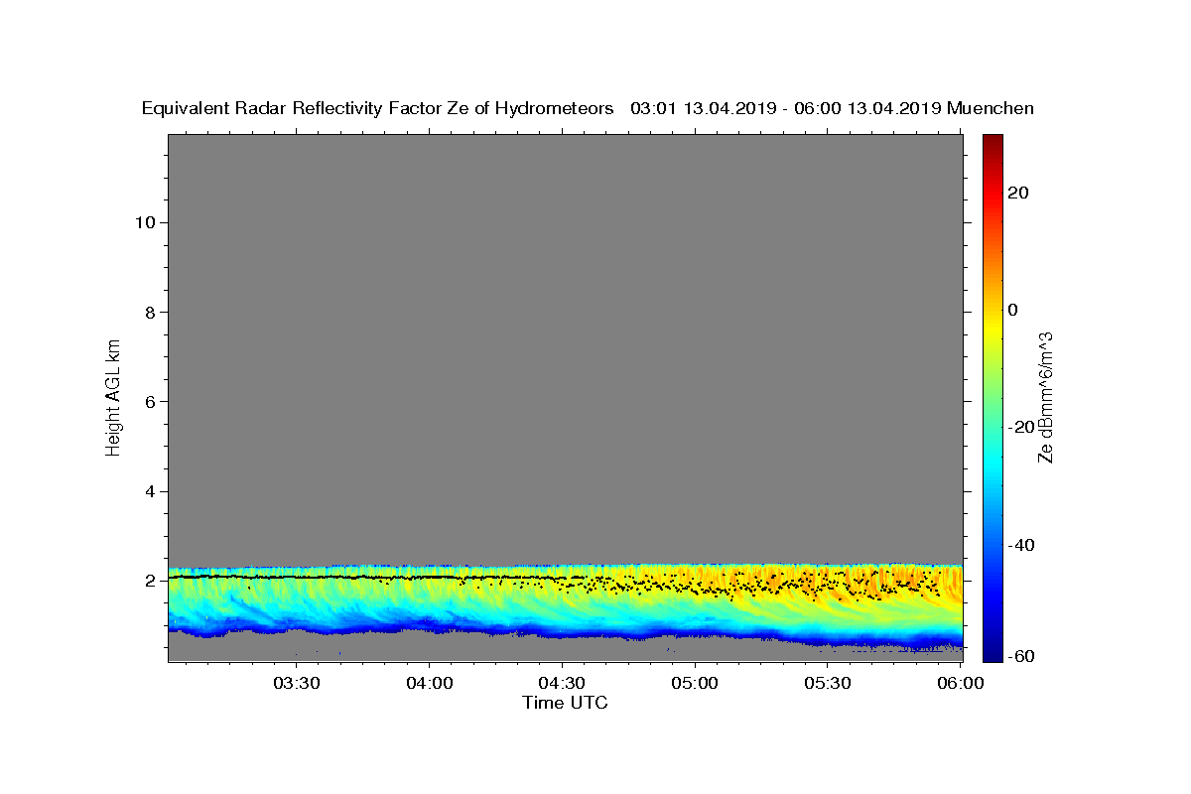Viewport: 1191px width, 794px height.
Task: Click the colorbar value 0
Action: tap(1013, 310)
